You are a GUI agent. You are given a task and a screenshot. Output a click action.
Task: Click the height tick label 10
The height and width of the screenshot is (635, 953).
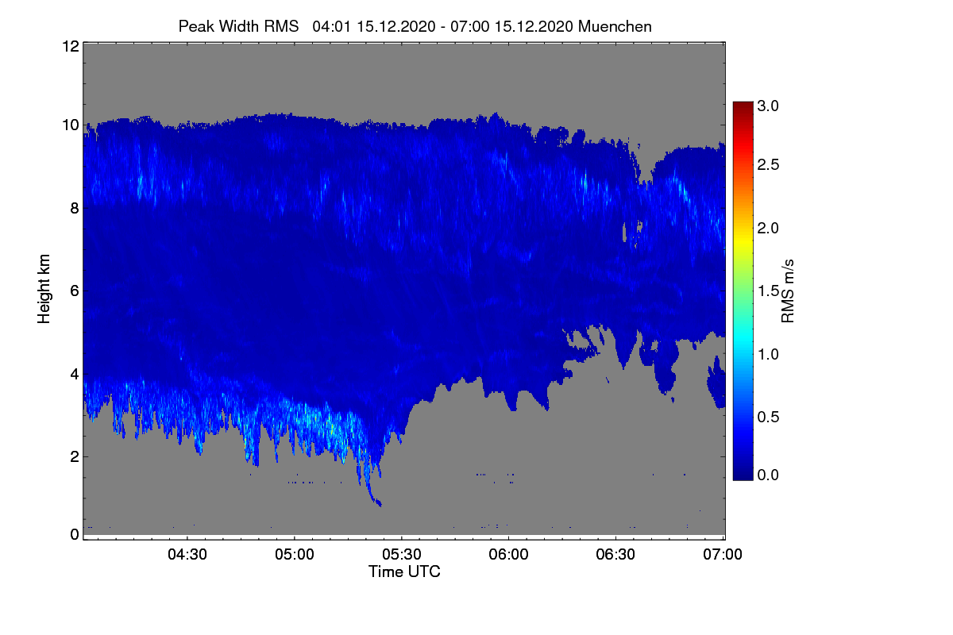[70, 125]
